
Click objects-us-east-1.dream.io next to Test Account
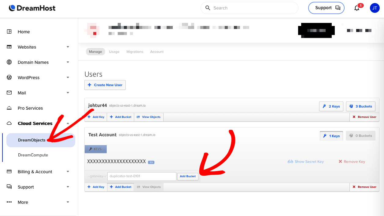(137, 135)
